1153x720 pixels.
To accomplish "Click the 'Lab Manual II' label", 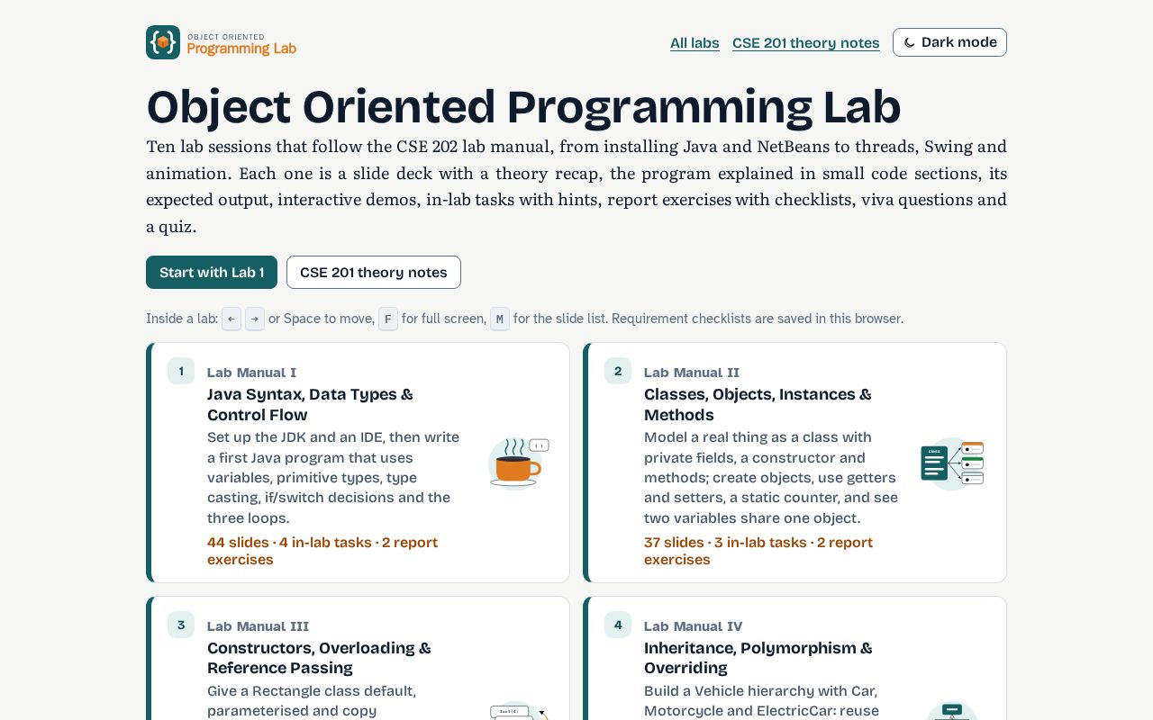I will pyautogui.click(x=692, y=373).
